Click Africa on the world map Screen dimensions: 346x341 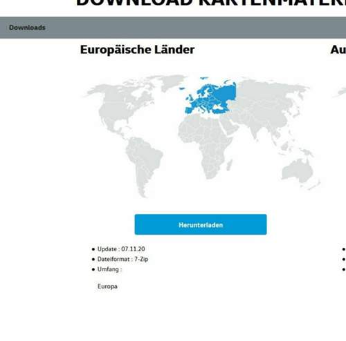point(206,145)
